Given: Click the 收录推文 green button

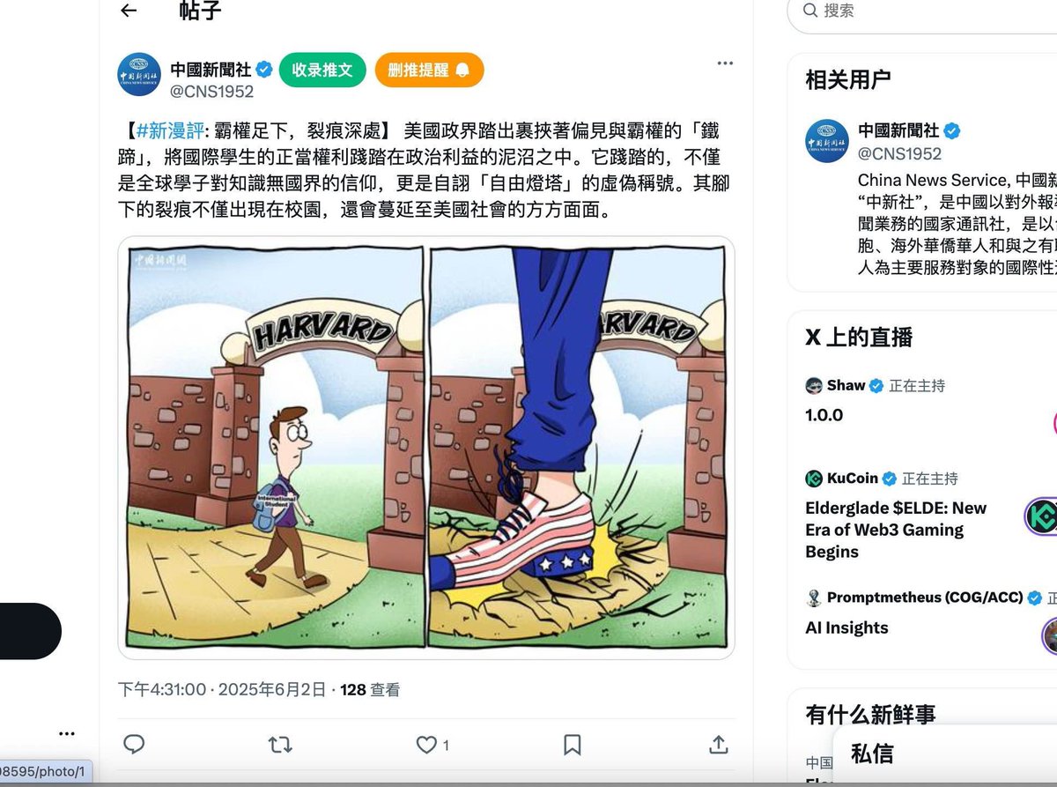Looking at the screenshot, I should point(322,70).
